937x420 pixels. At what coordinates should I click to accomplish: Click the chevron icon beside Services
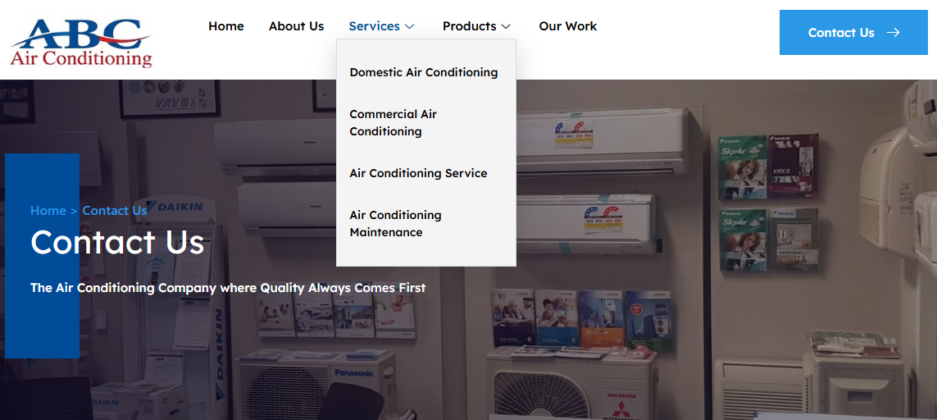coord(409,27)
